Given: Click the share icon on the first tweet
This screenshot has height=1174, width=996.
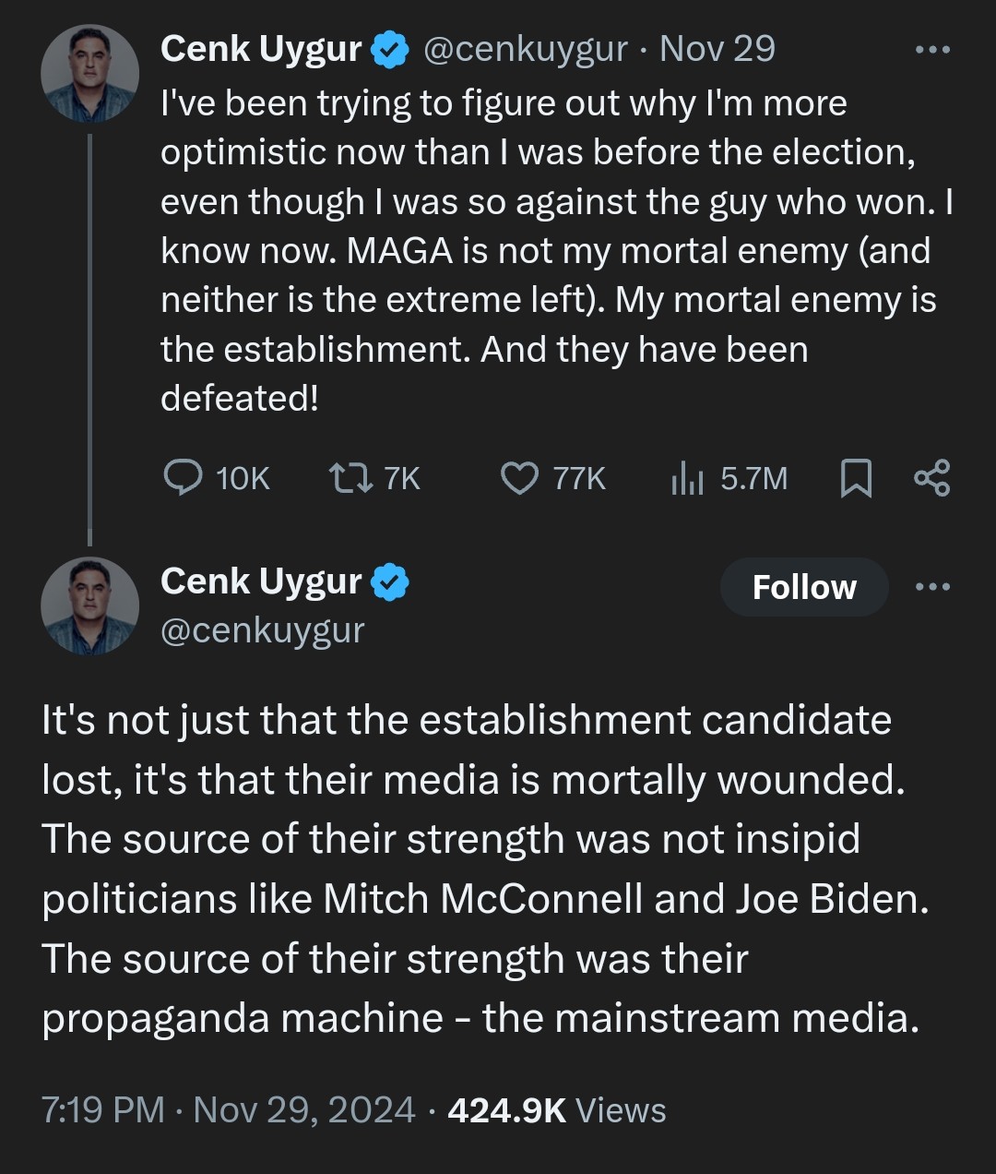Looking at the screenshot, I should (931, 478).
